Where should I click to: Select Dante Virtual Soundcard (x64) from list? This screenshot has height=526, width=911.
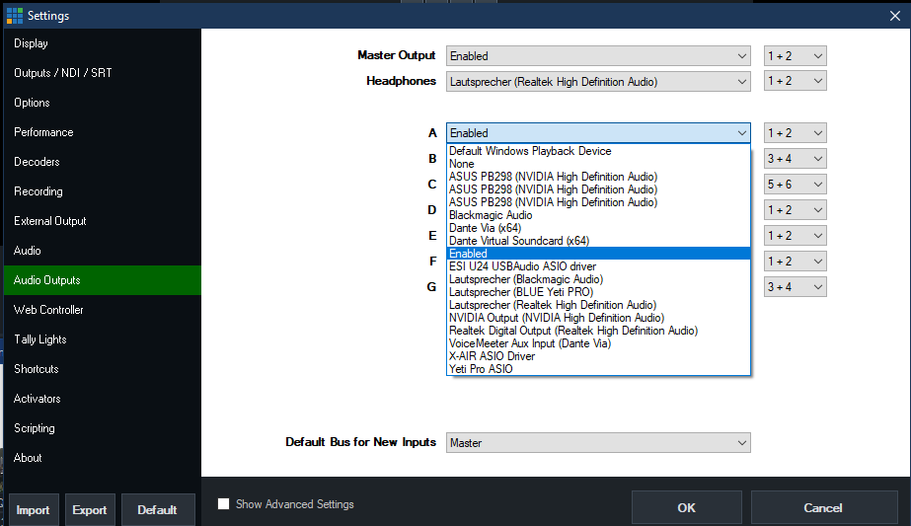pyautogui.click(x=519, y=241)
